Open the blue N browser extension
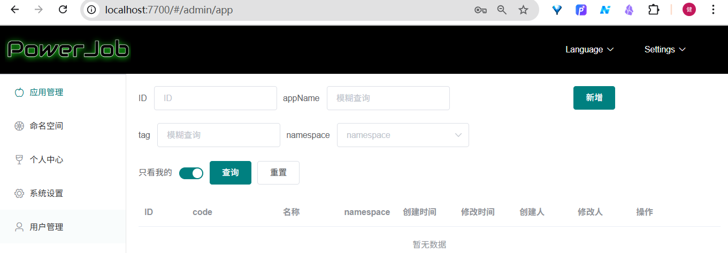 605,10
